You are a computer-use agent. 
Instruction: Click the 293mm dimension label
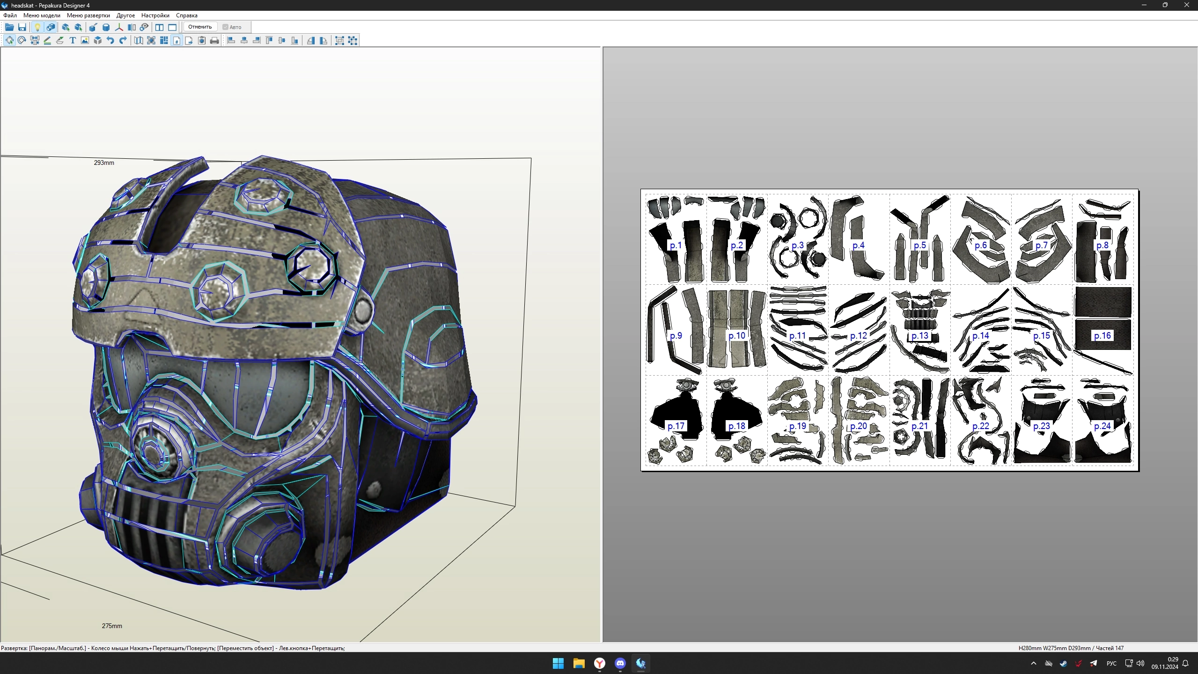(x=104, y=163)
